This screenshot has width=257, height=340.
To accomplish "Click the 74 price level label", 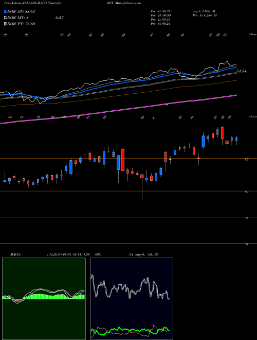I will tap(246, 244).
